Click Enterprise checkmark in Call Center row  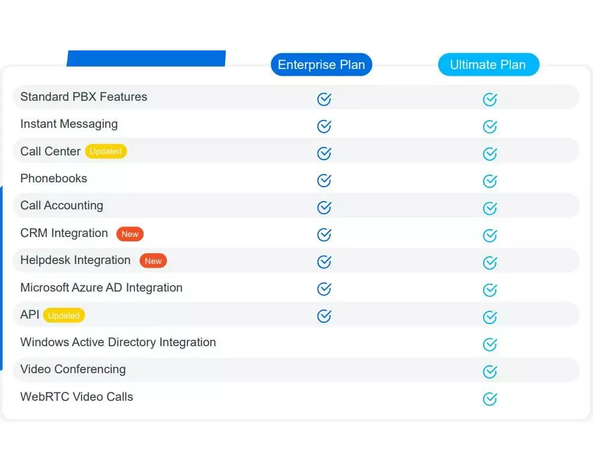[324, 154]
